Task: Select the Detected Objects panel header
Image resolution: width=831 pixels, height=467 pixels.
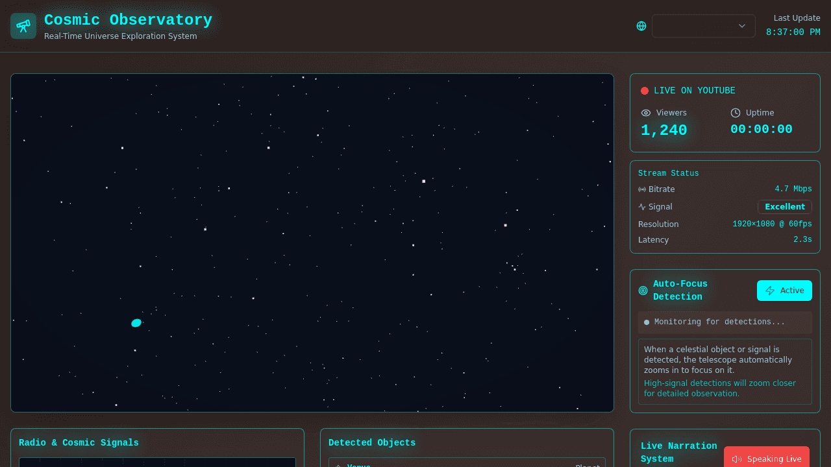Action: (x=372, y=442)
